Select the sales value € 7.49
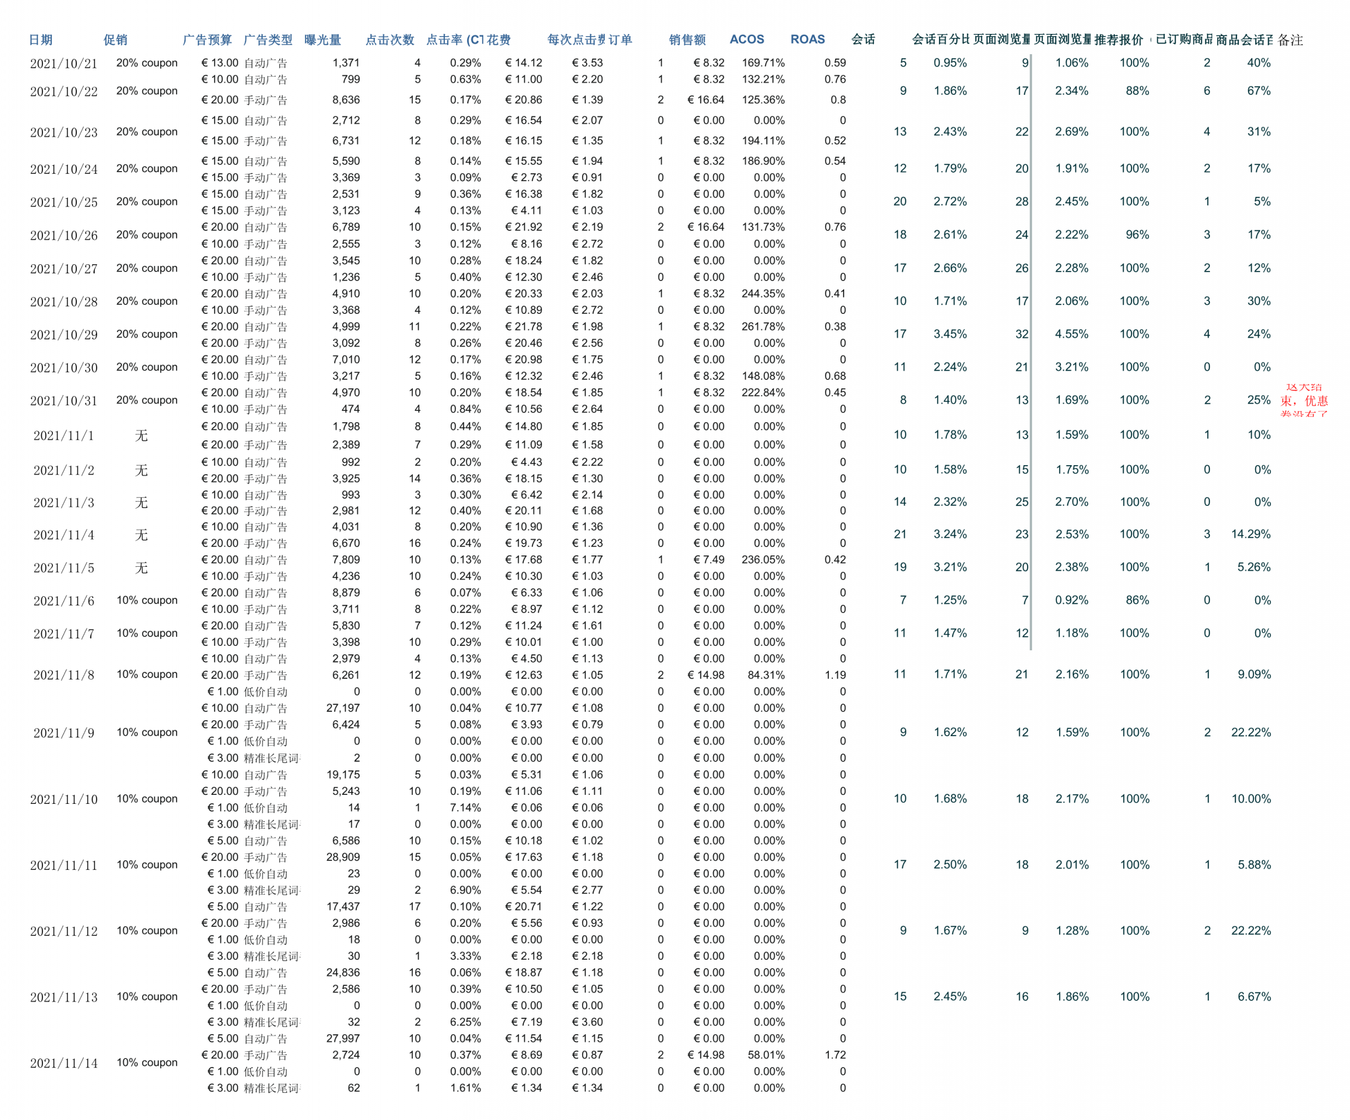This screenshot has height=1120, width=1350. click(709, 559)
